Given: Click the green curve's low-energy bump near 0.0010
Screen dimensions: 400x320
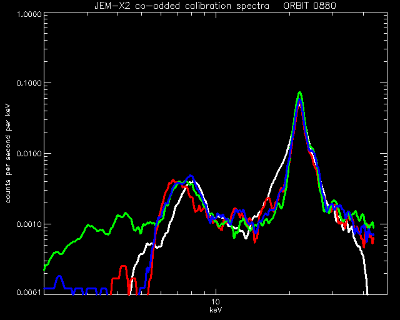Looking at the screenshot, I should click(x=125, y=213).
